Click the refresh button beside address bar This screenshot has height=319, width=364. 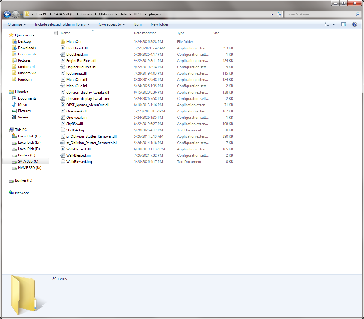pos(279,14)
